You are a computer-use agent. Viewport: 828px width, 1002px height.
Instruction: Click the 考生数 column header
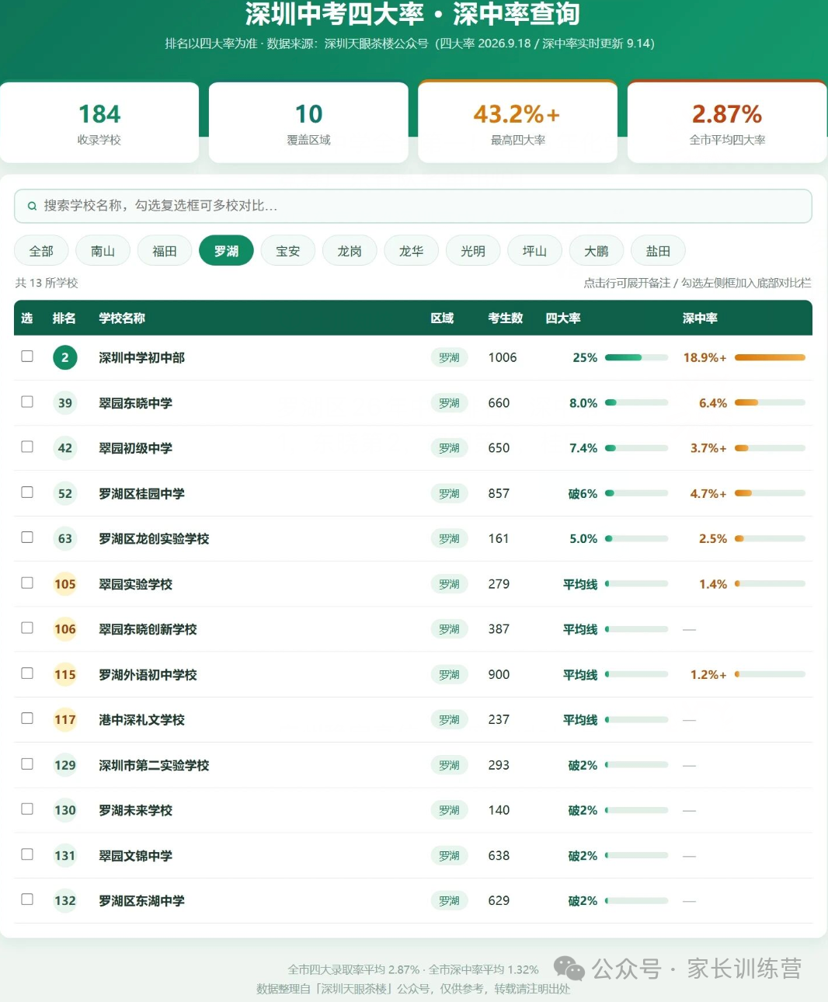tap(506, 318)
